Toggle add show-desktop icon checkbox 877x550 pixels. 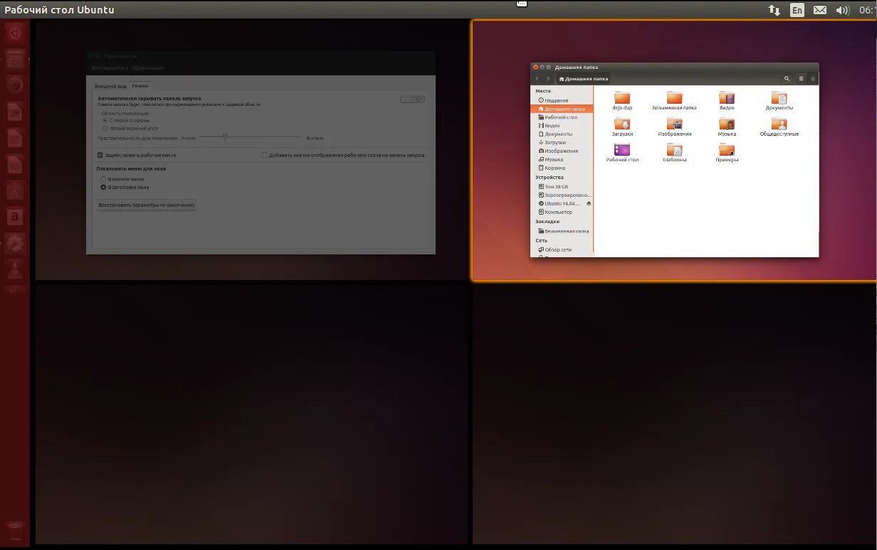pyautogui.click(x=342, y=155)
